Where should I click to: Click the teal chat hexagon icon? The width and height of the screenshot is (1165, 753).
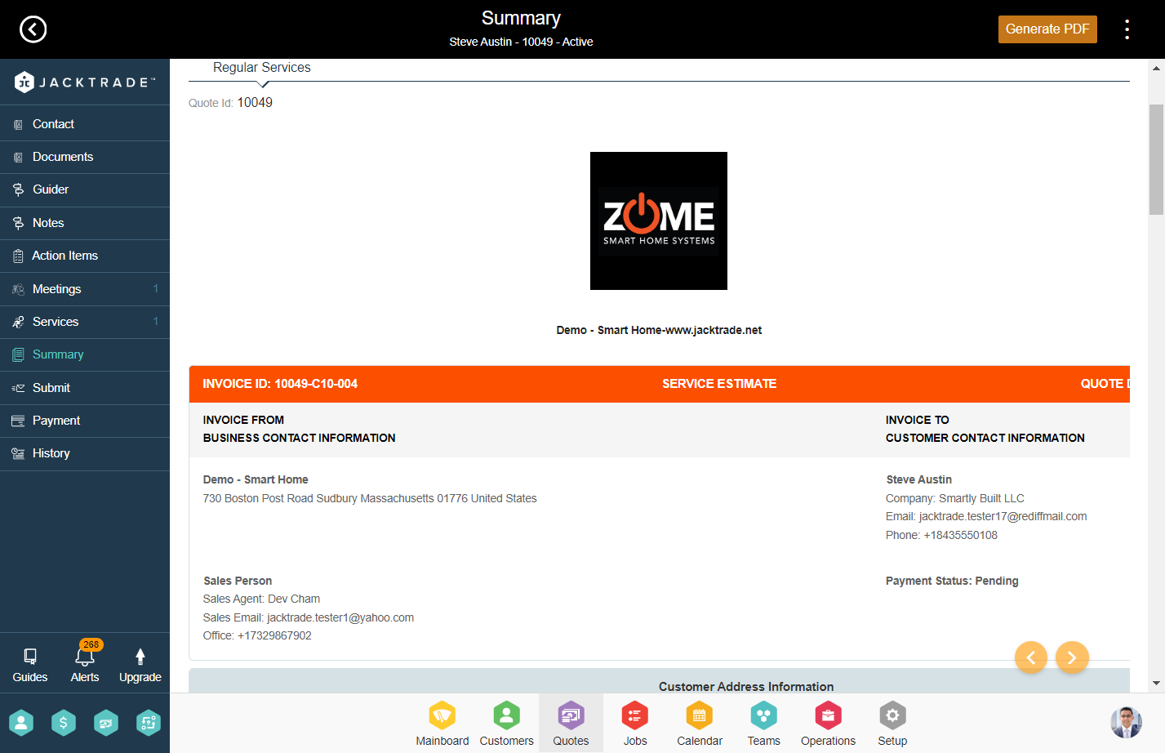pyautogui.click(x=106, y=723)
